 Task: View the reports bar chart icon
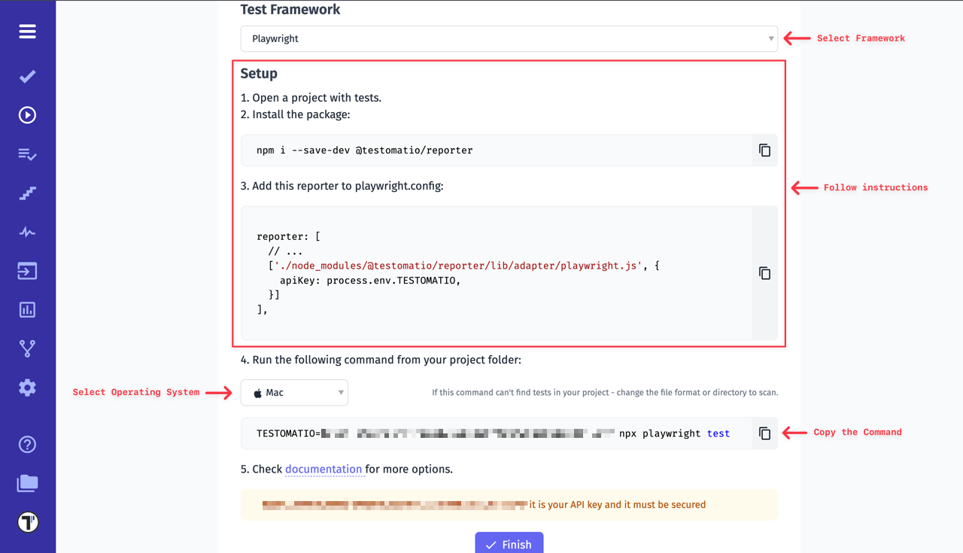(x=27, y=309)
